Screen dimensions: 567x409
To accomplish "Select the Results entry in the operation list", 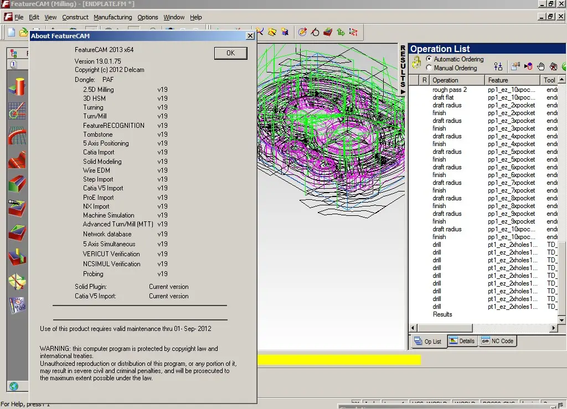I will tap(442, 314).
